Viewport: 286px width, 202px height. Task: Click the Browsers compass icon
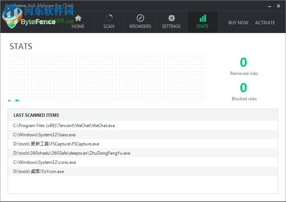140,18
